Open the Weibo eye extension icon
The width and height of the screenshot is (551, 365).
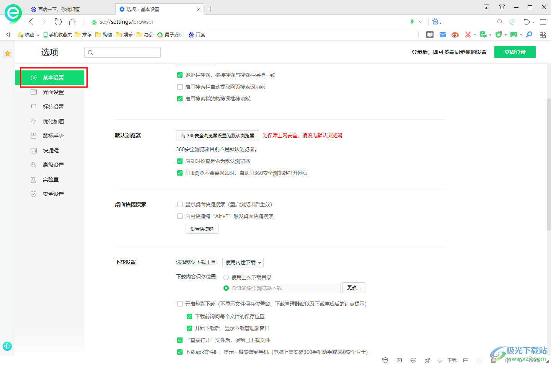click(455, 35)
